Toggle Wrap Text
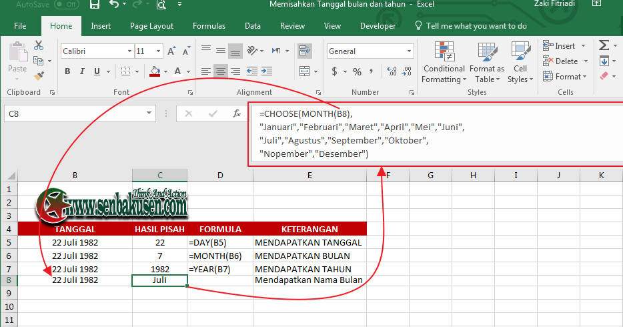This screenshot has width=623, height=327. (x=305, y=51)
